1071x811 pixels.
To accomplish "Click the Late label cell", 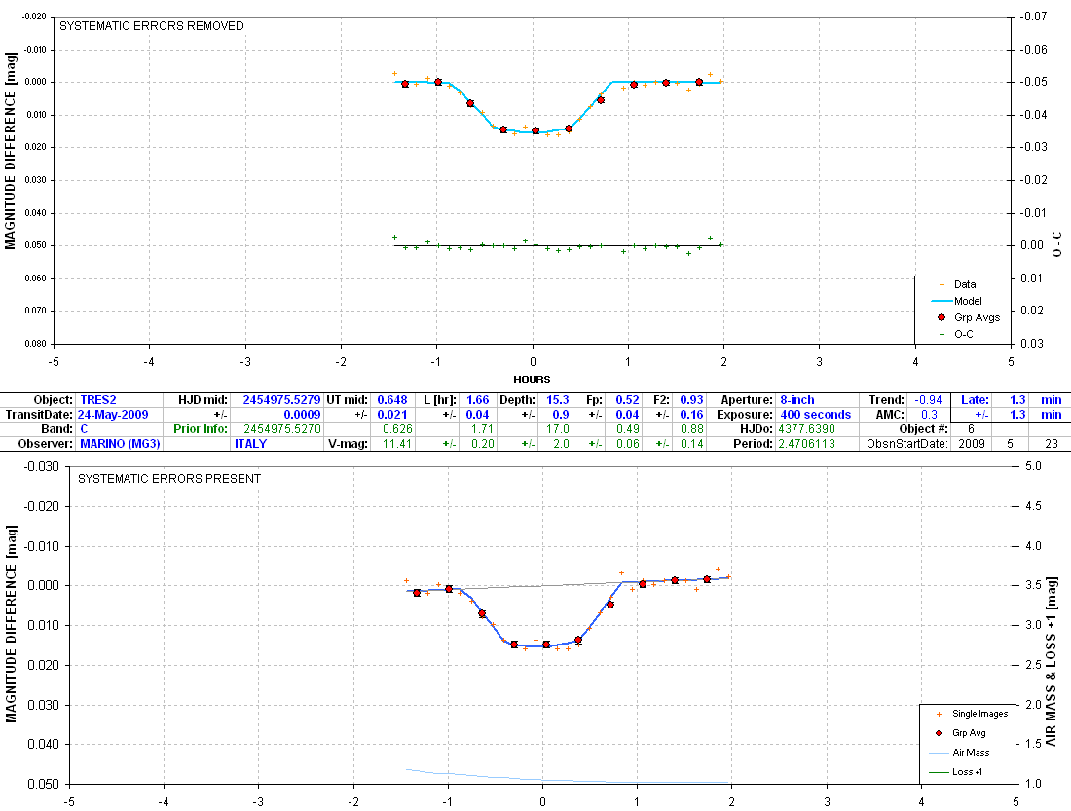I will tap(975, 400).
